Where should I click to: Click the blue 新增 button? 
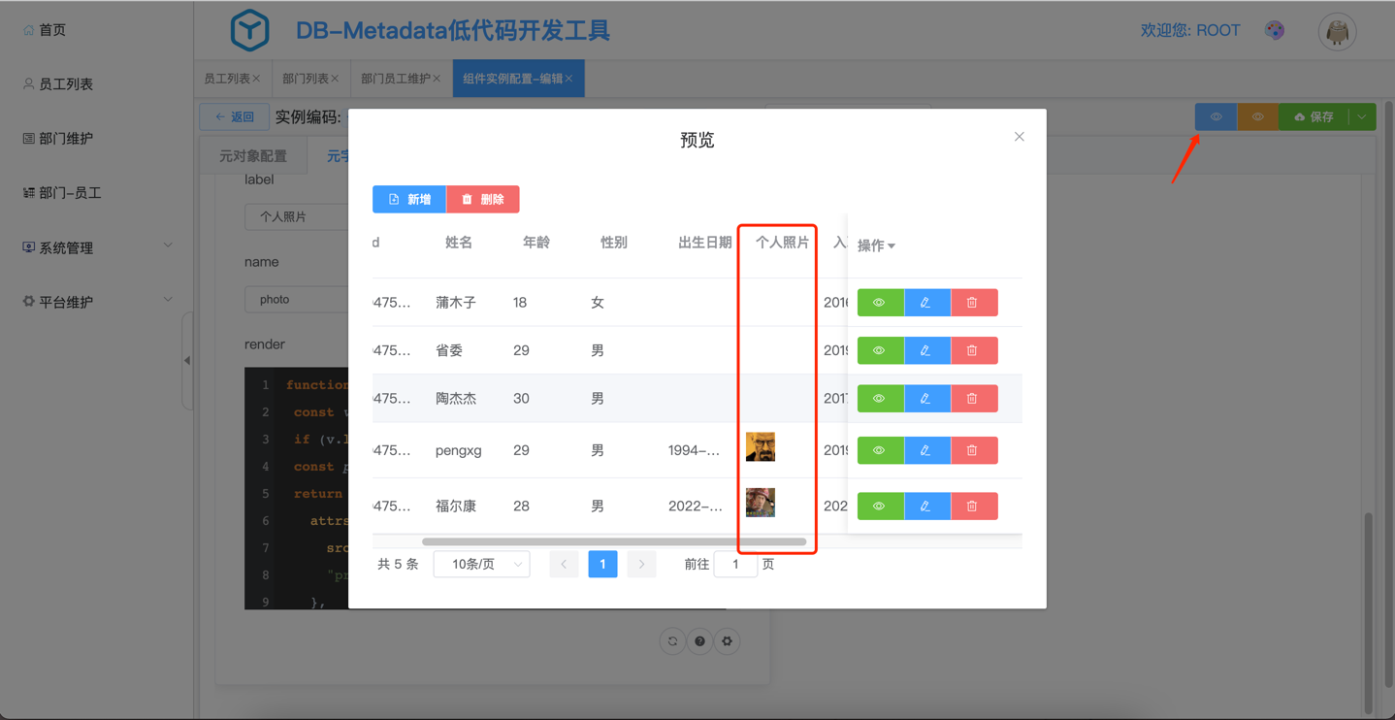[x=408, y=199]
